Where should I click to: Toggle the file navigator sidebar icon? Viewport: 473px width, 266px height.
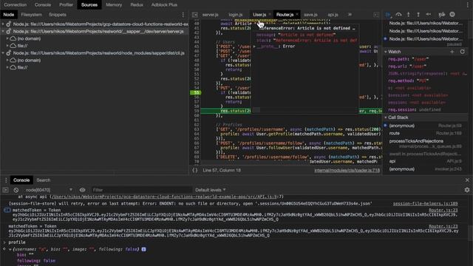(195, 15)
